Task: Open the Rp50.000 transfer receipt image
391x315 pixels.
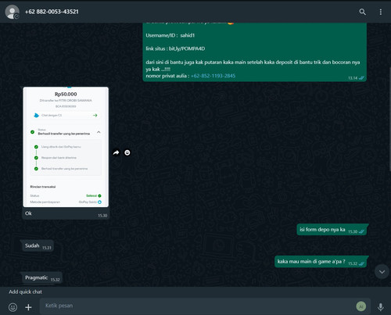Action: pos(66,147)
